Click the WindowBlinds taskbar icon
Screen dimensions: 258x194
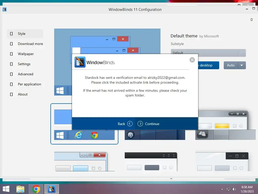(52, 189)
